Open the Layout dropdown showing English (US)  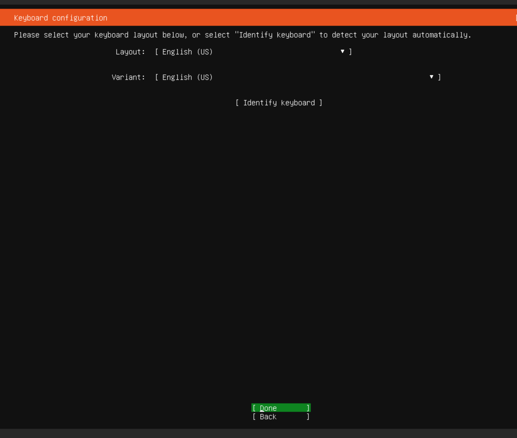[253, 52]
